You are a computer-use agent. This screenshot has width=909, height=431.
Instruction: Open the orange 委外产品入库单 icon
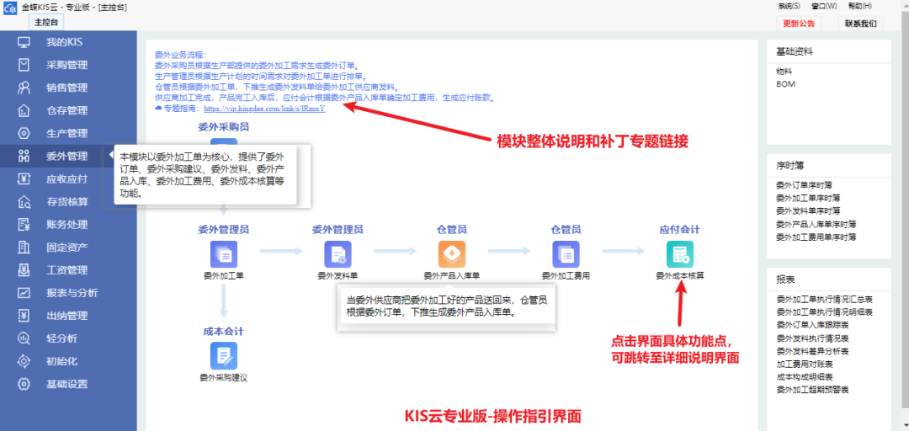452,254
